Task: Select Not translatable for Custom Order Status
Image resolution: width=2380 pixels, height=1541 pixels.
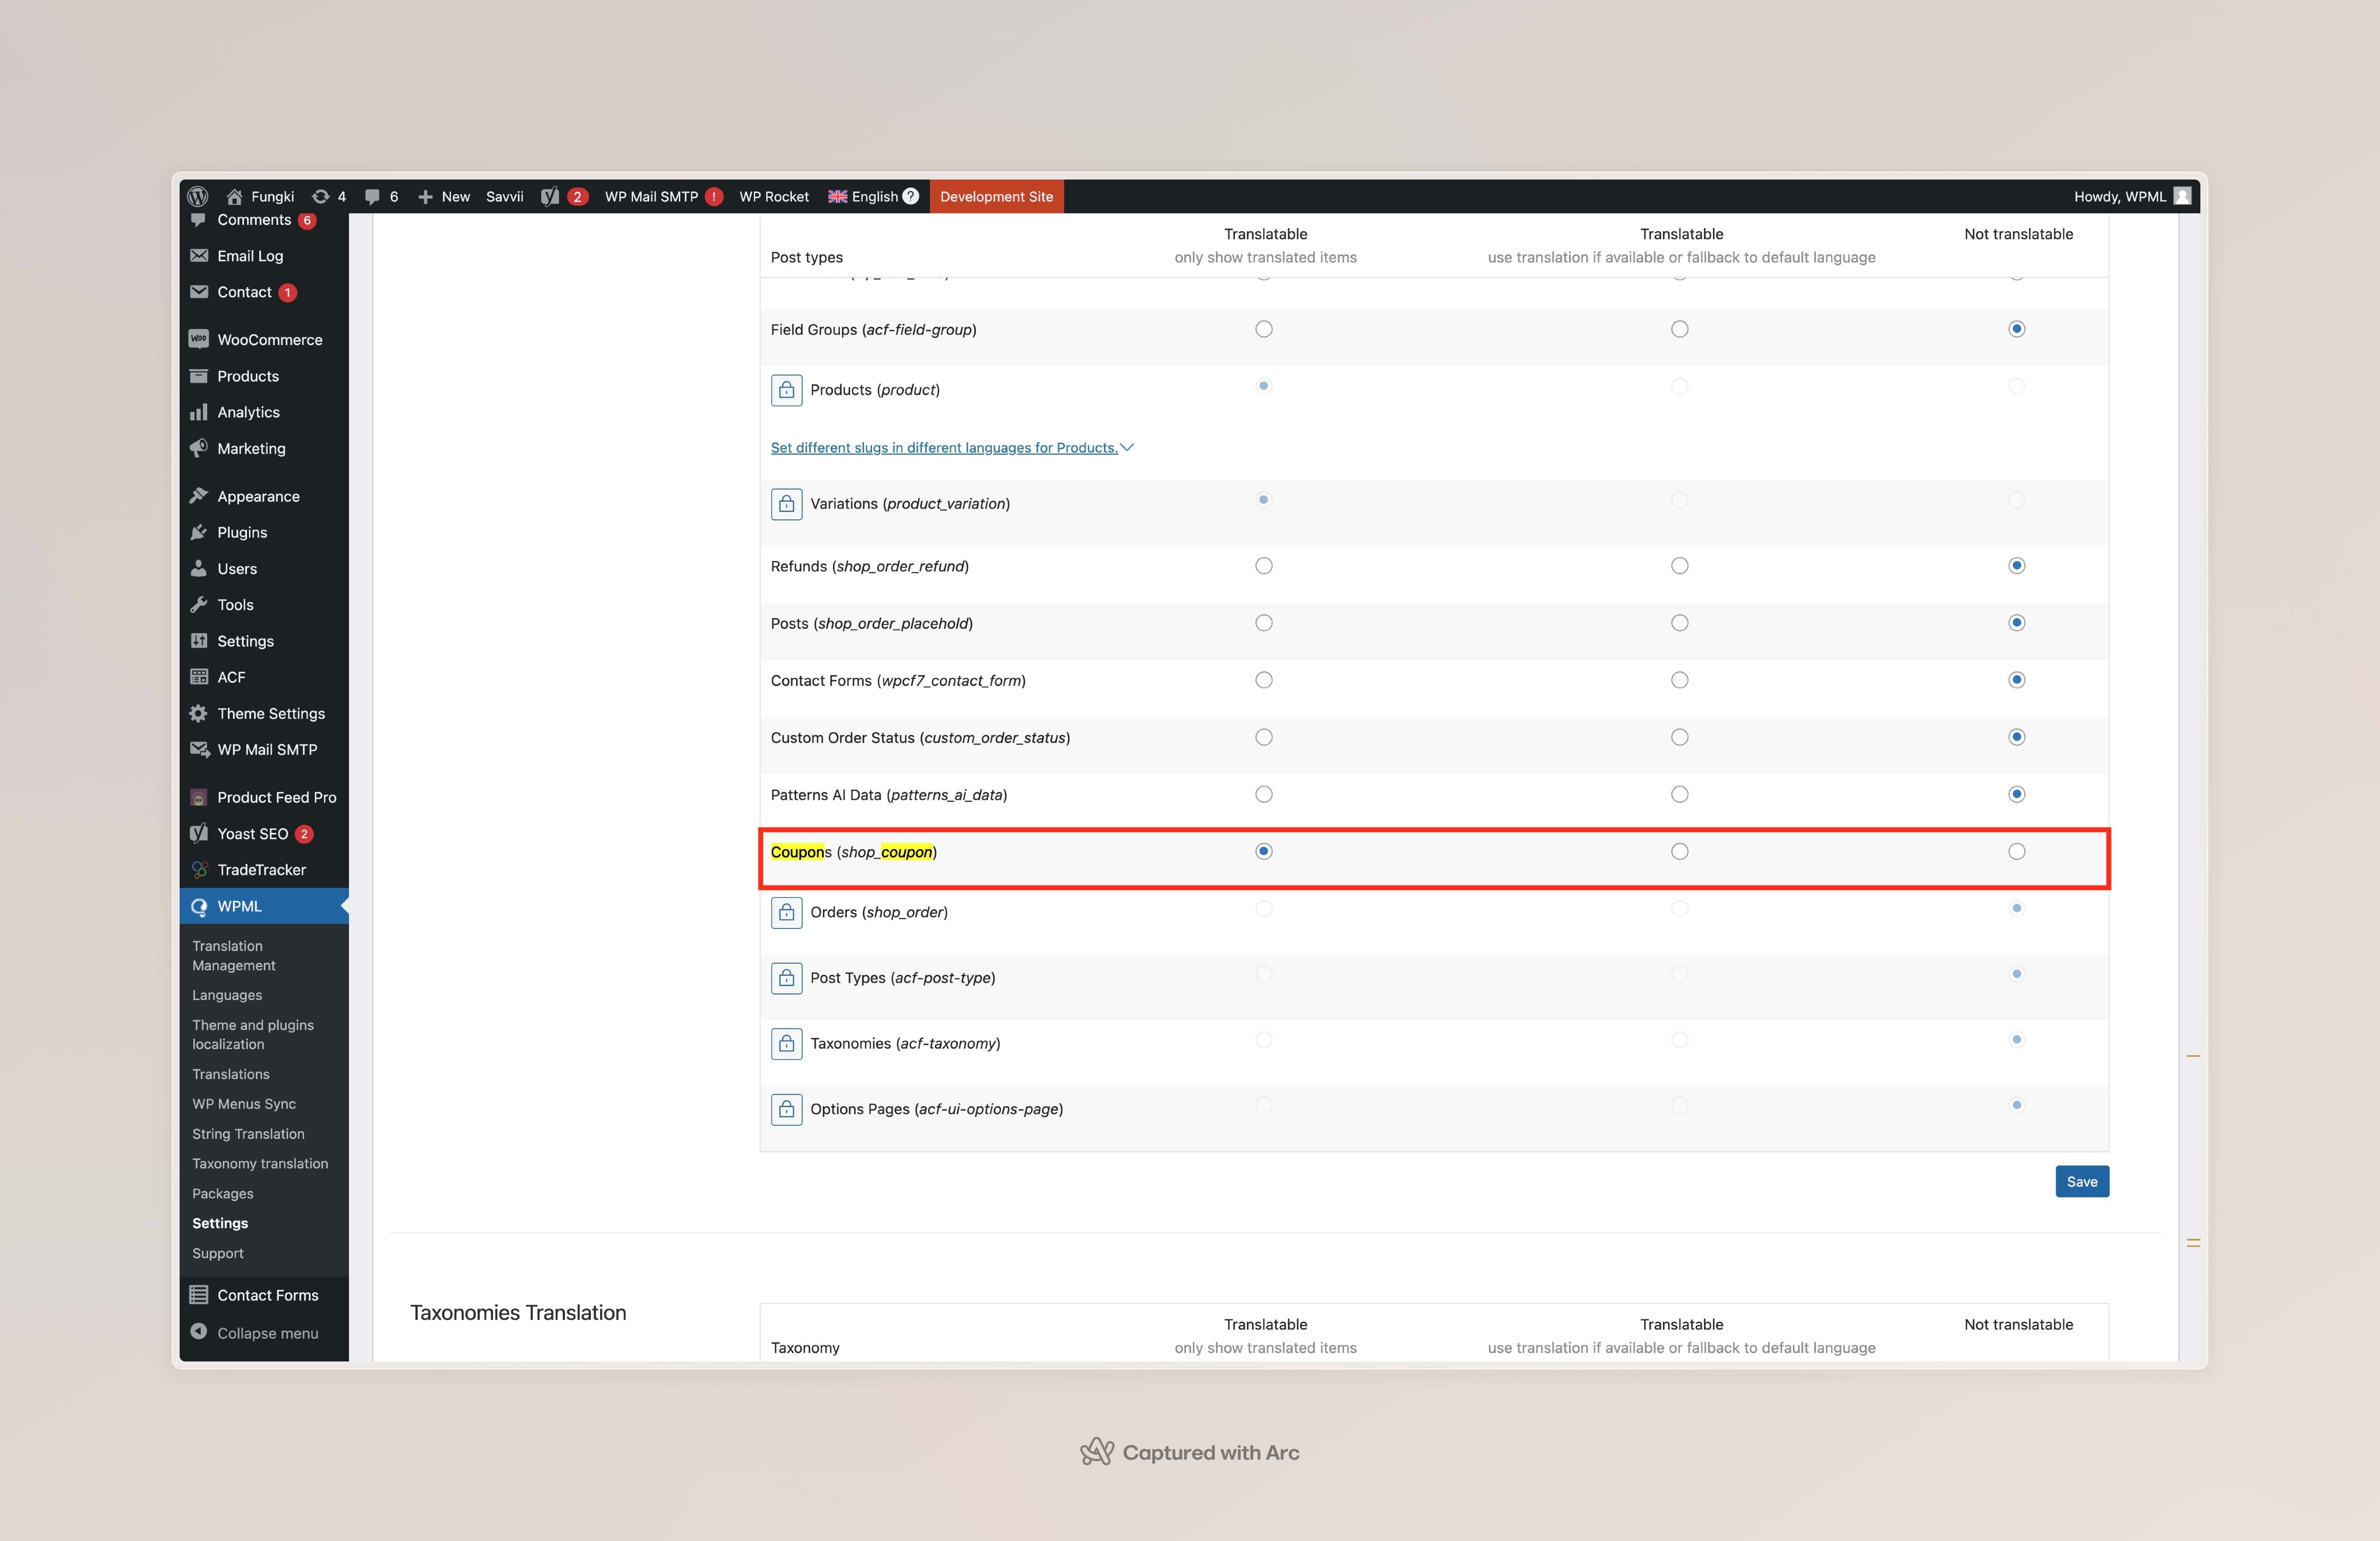Action: pos(2017,737)
